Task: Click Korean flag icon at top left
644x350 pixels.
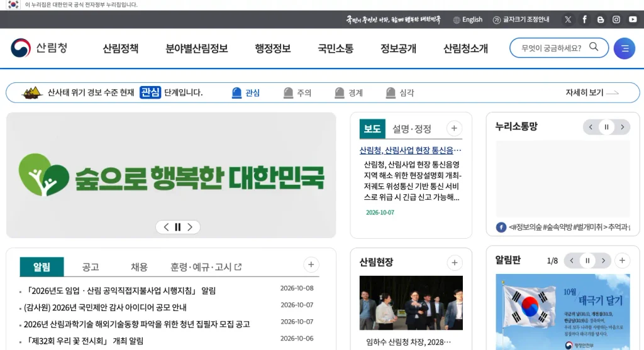Action: (x=13, y=4)
